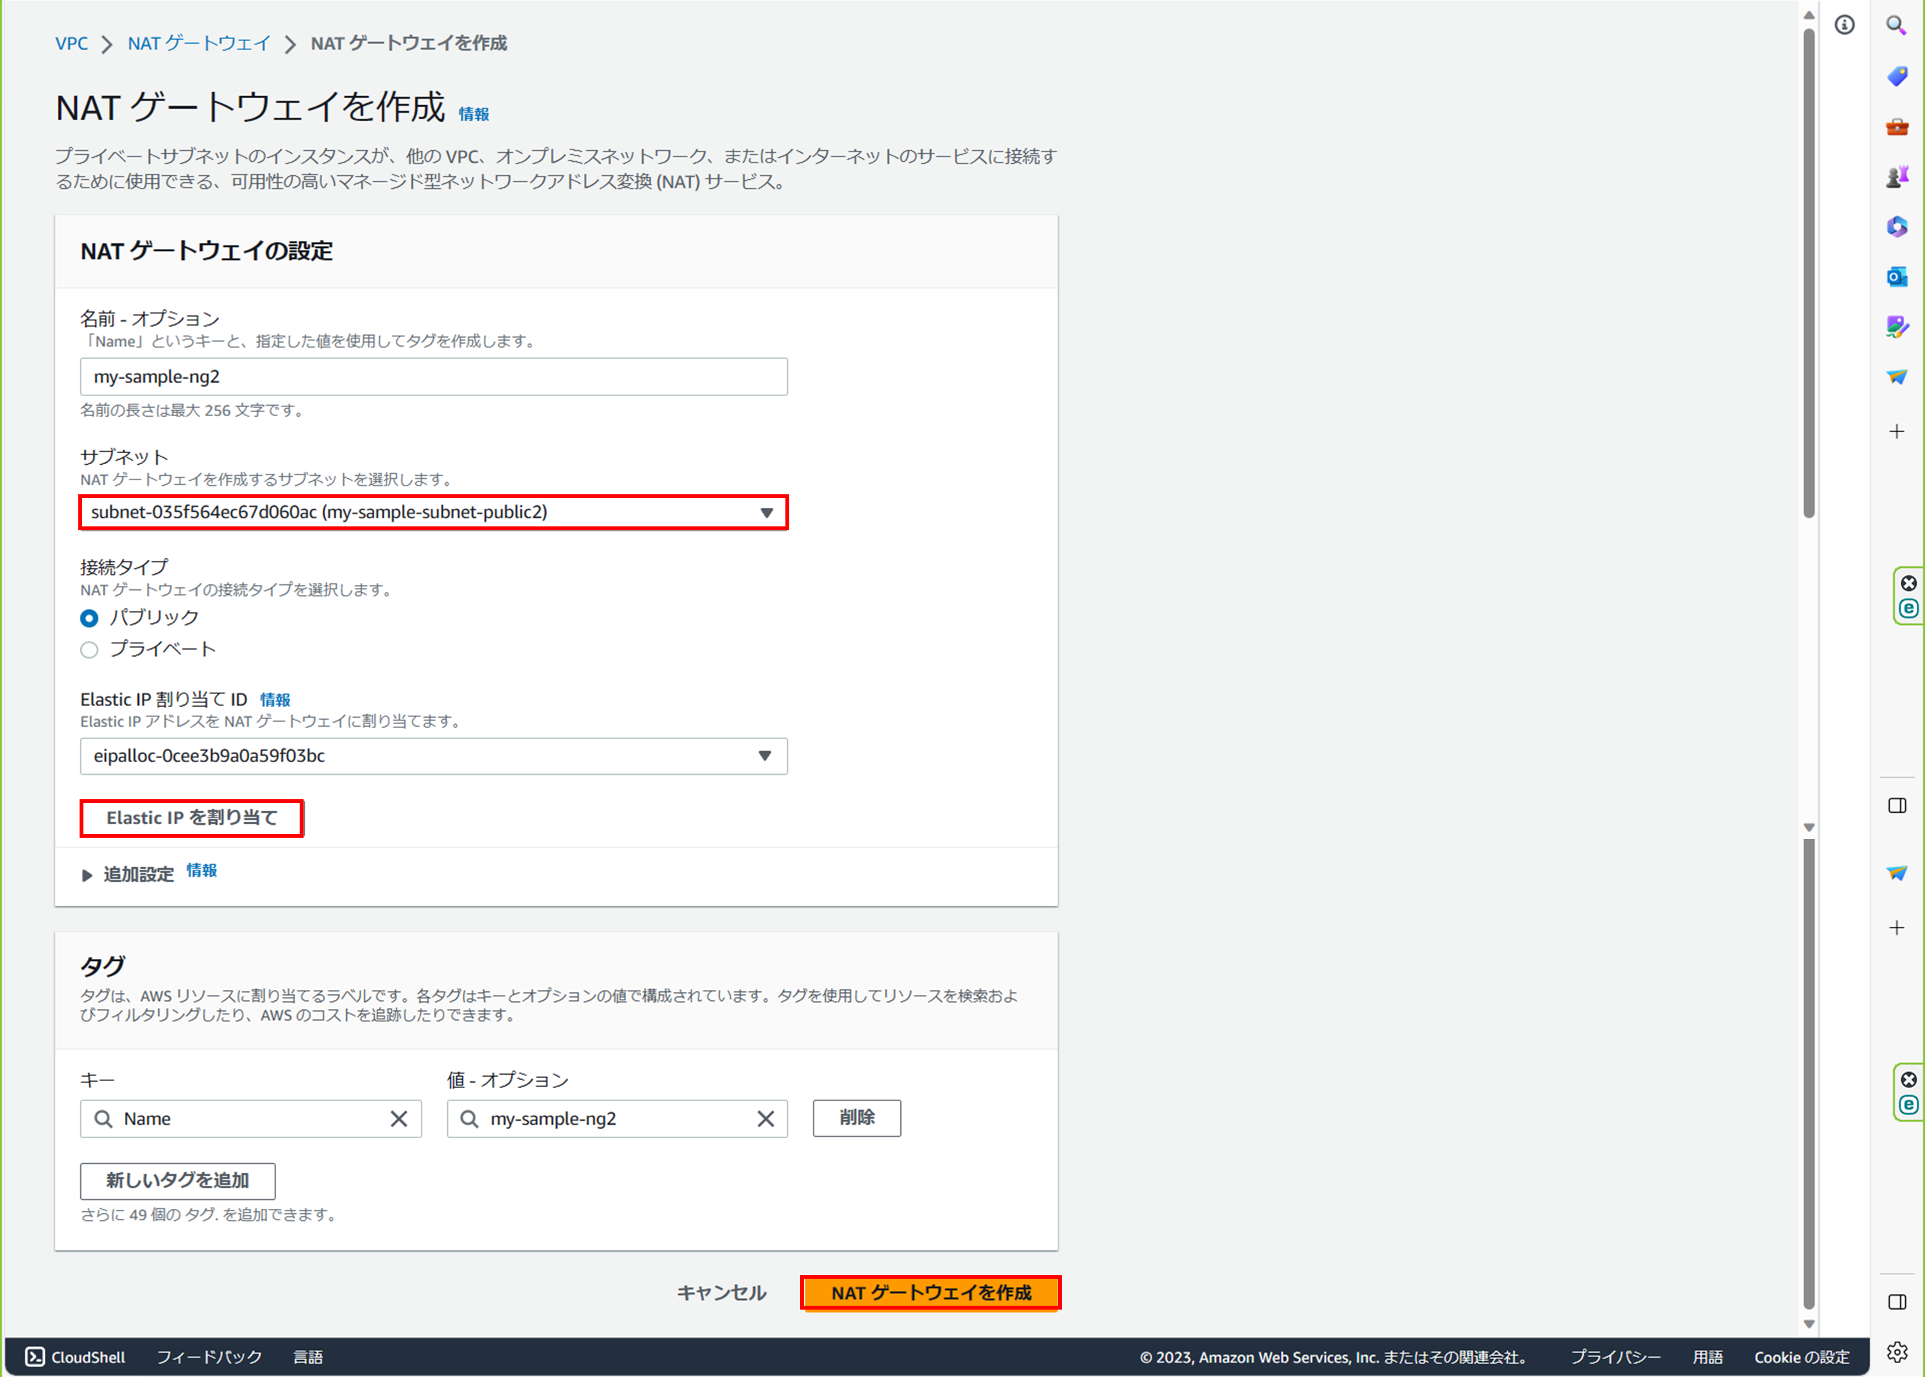Viewport: 1925px width, 1377px height.
Task: Click the CloudShell icon in footer
Action: (x=35, y=1356)
